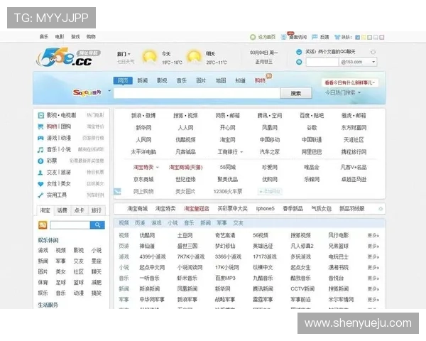This screenshot has height=341, width=426.
Task: Open the 4399小游戏 link
Action: (x=153, y=256)
